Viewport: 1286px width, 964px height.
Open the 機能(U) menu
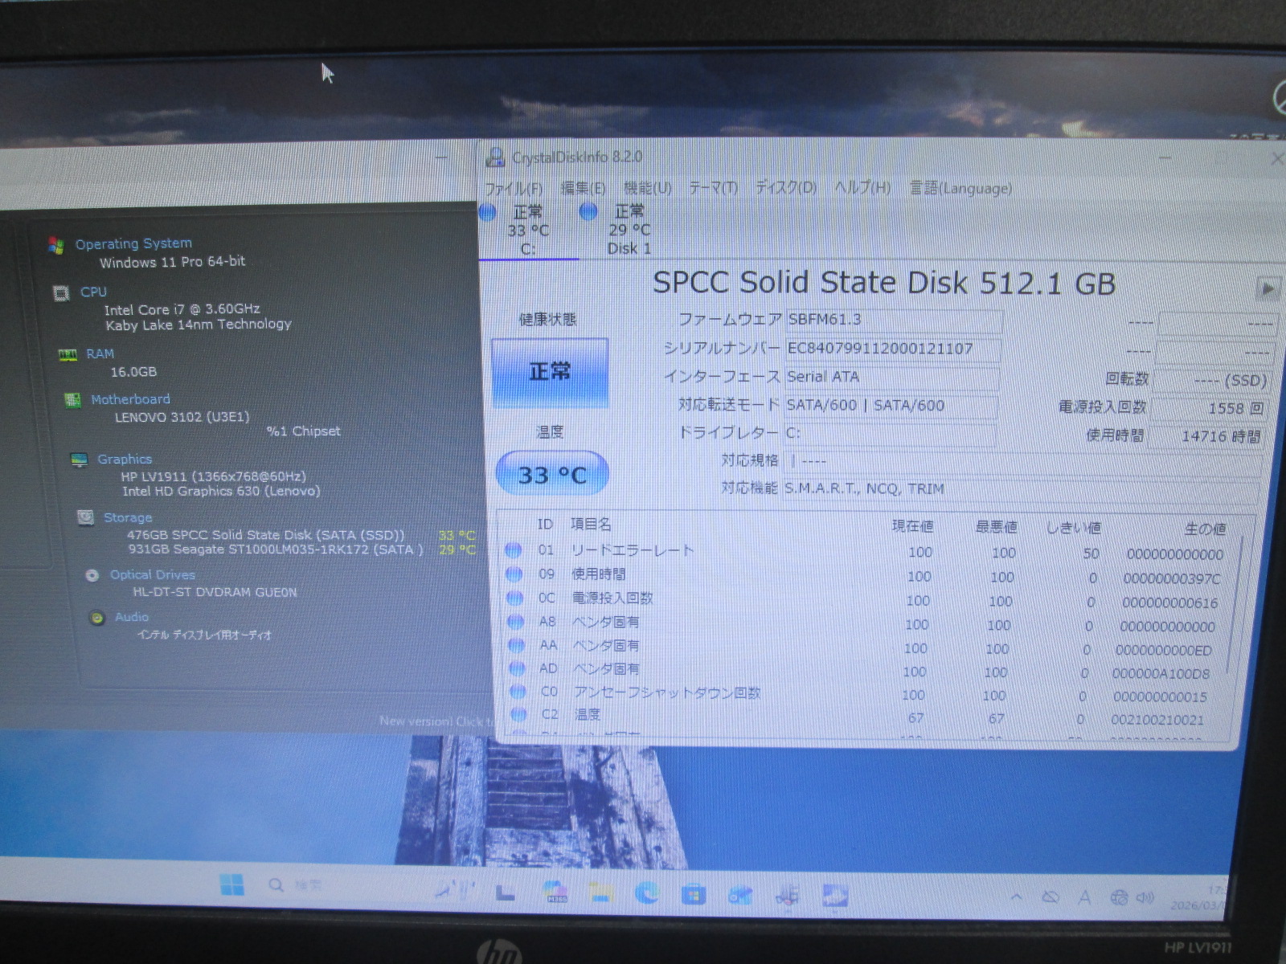(647, 189)
